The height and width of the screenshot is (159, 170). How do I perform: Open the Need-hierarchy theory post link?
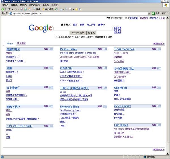pyautogui.click(x=70, y=111)
